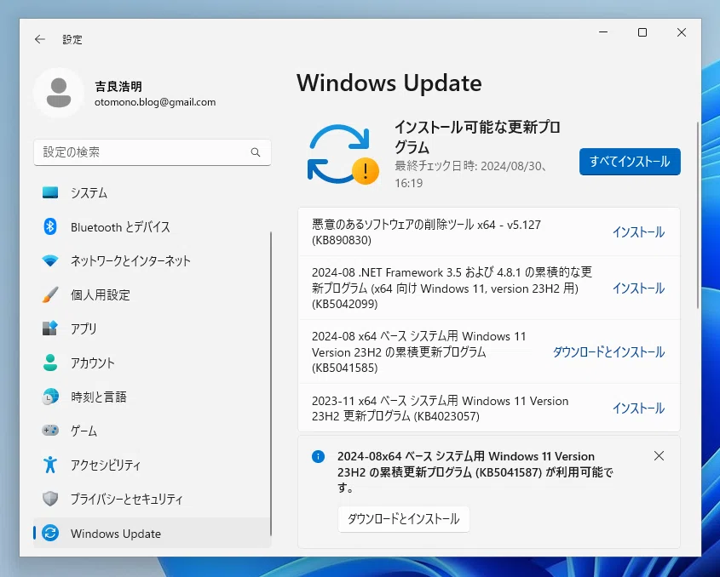Click KB5041587 availability message text

[475, 472]
